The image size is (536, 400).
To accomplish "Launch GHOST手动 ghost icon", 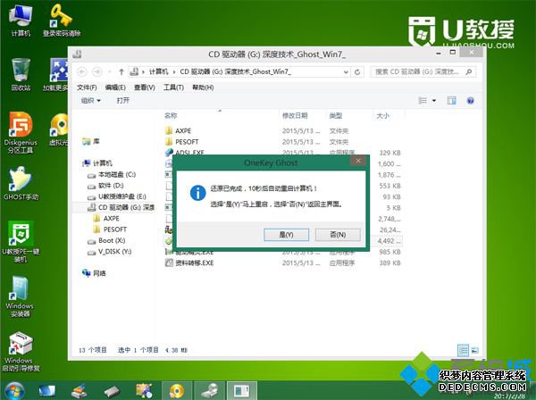I will pyautogui.click(x=21, y=184).
